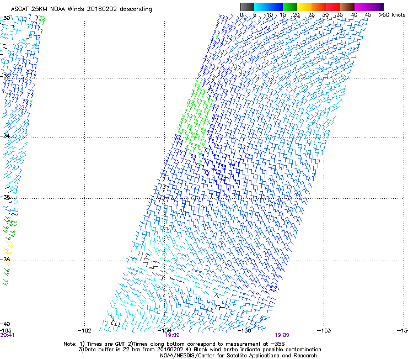The height and width of the screenshot is (359, 408).
Task: Click the legend tick label '45'
Action: 368,15
